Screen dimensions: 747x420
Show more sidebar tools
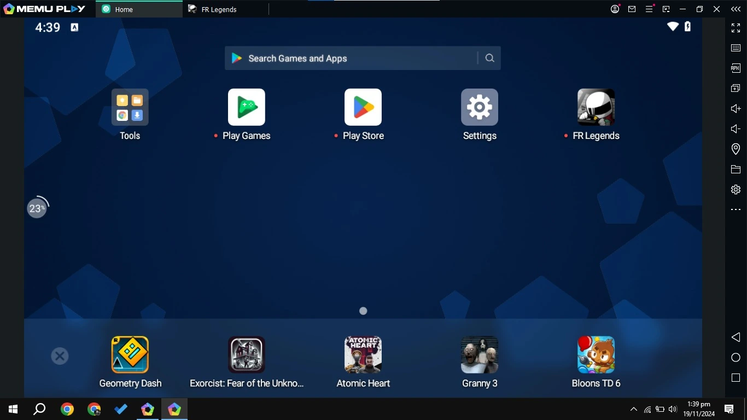736,209
